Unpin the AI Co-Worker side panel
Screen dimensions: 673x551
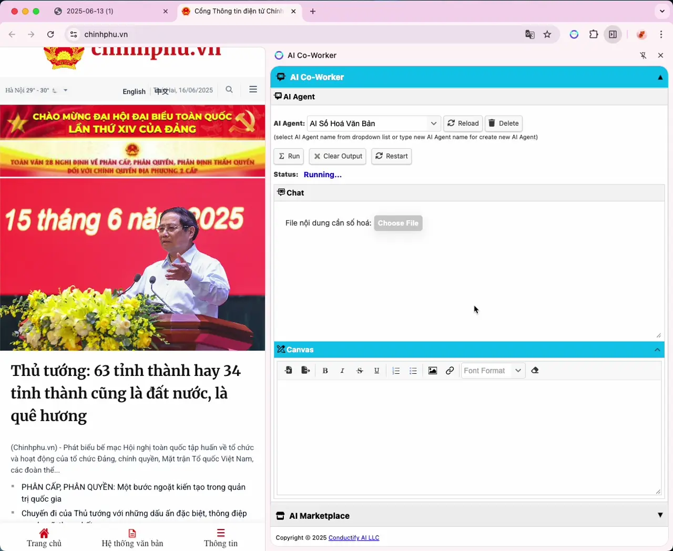click(643, 55)
